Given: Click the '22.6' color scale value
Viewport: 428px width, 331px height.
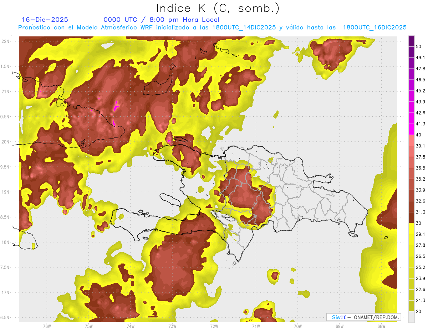Looking at the screenshot, I should (x=421, y=289).
